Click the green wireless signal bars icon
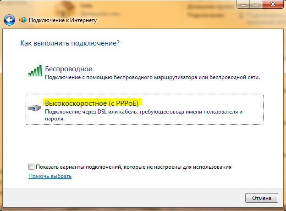Screen dimensions: 286x211 pyautogui.click(x=35, y=70)
